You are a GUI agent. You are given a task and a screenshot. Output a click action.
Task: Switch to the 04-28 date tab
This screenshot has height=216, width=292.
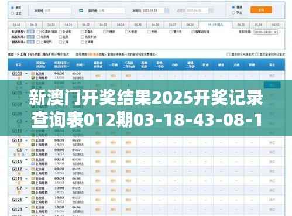tap(190, 25)
